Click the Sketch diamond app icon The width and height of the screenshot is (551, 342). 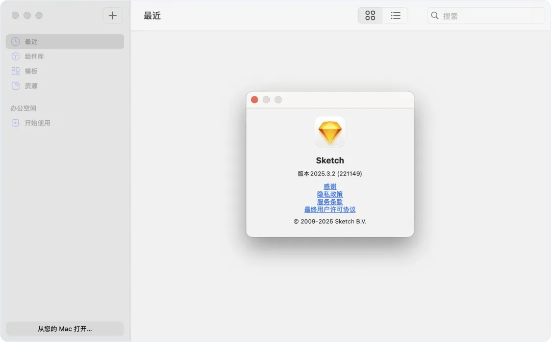pos(330,131)
